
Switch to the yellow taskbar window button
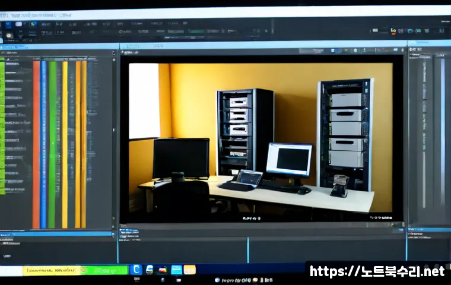pos(51,271)
